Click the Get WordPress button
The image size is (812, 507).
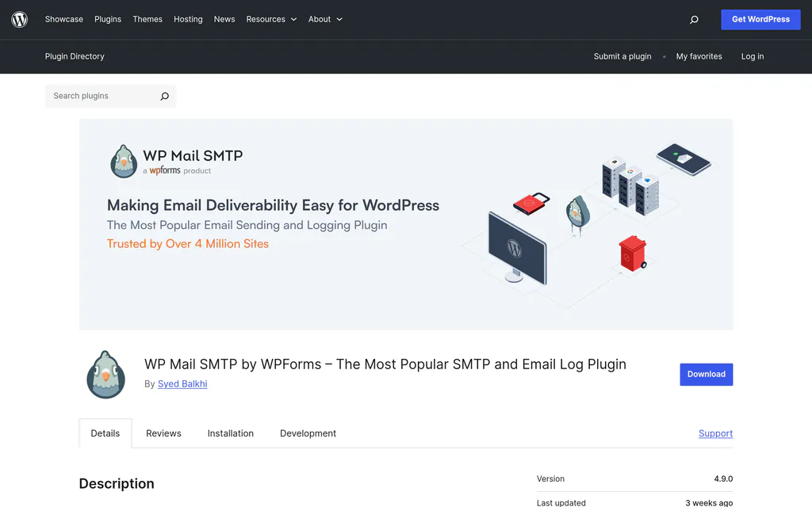[x=760, y=20]
